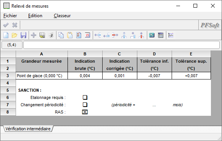Select the Vérification intermédiaire sheet tab

pos(28,129)
